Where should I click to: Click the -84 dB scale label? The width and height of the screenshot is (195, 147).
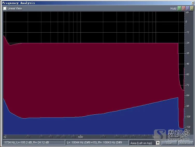tap(187, 95)
